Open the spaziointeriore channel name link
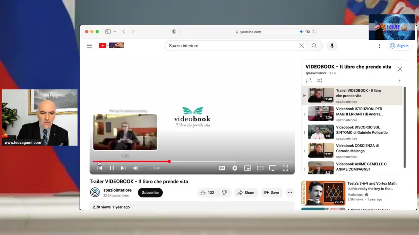The width and height of the screenshot is (419, 235). pos(117,190)
